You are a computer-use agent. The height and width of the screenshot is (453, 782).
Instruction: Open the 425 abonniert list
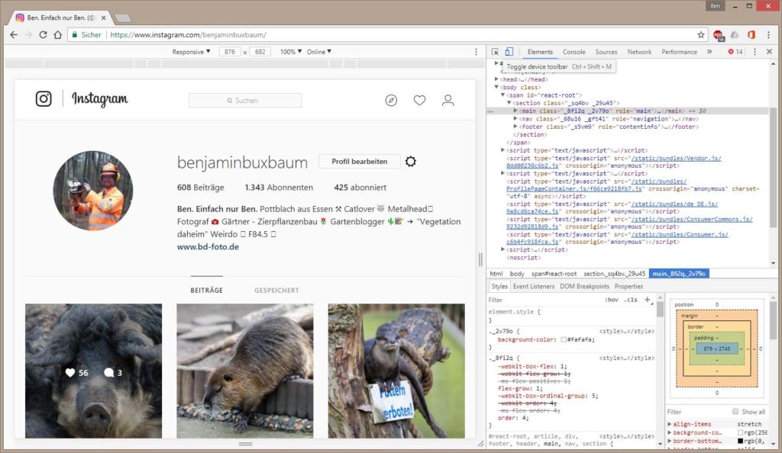360,188
